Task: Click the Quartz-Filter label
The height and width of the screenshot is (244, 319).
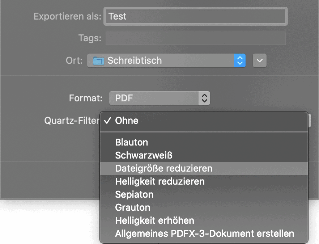Action: point(72,121)
